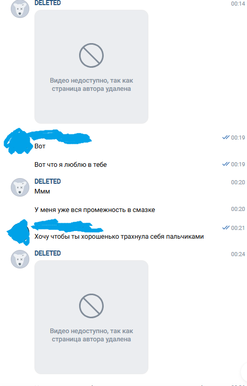Click the deleted-user dog avatar beside 00:14 message
The image size is (247, 386).
click(20, 9)
